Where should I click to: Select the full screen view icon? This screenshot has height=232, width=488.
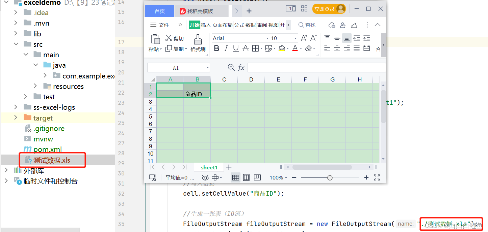[377, 177]
